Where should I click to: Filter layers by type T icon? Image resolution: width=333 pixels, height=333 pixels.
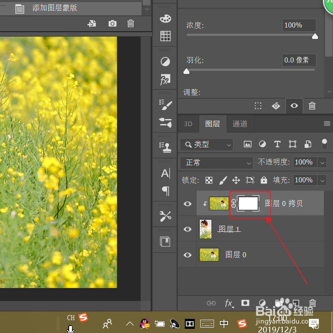tap(277, 144)
